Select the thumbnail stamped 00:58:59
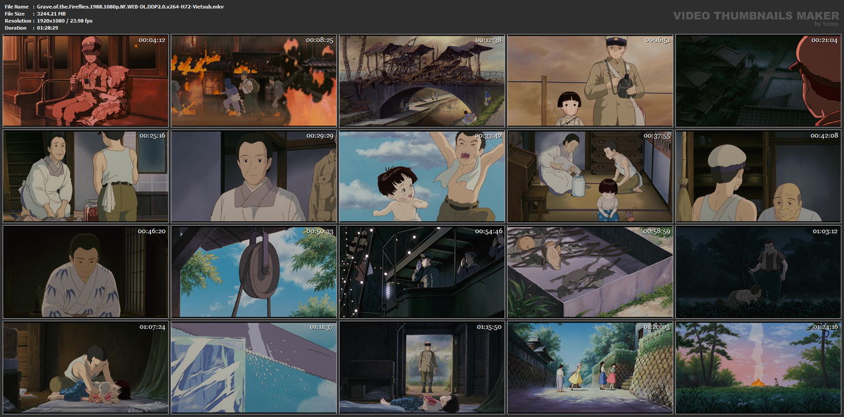 coord(590,272)
